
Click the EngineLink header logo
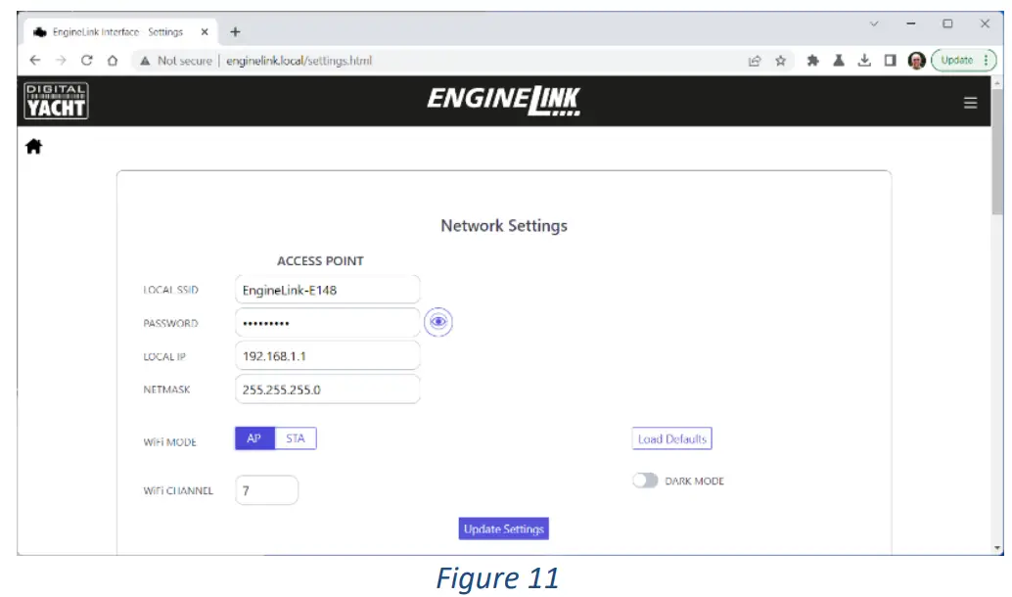503,100
